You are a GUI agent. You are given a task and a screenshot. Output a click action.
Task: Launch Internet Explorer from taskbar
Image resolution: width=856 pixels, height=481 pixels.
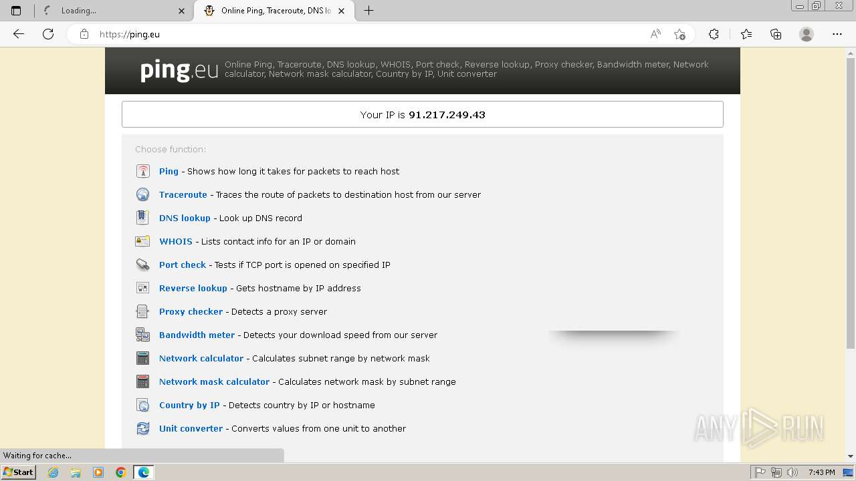(53, 472)
